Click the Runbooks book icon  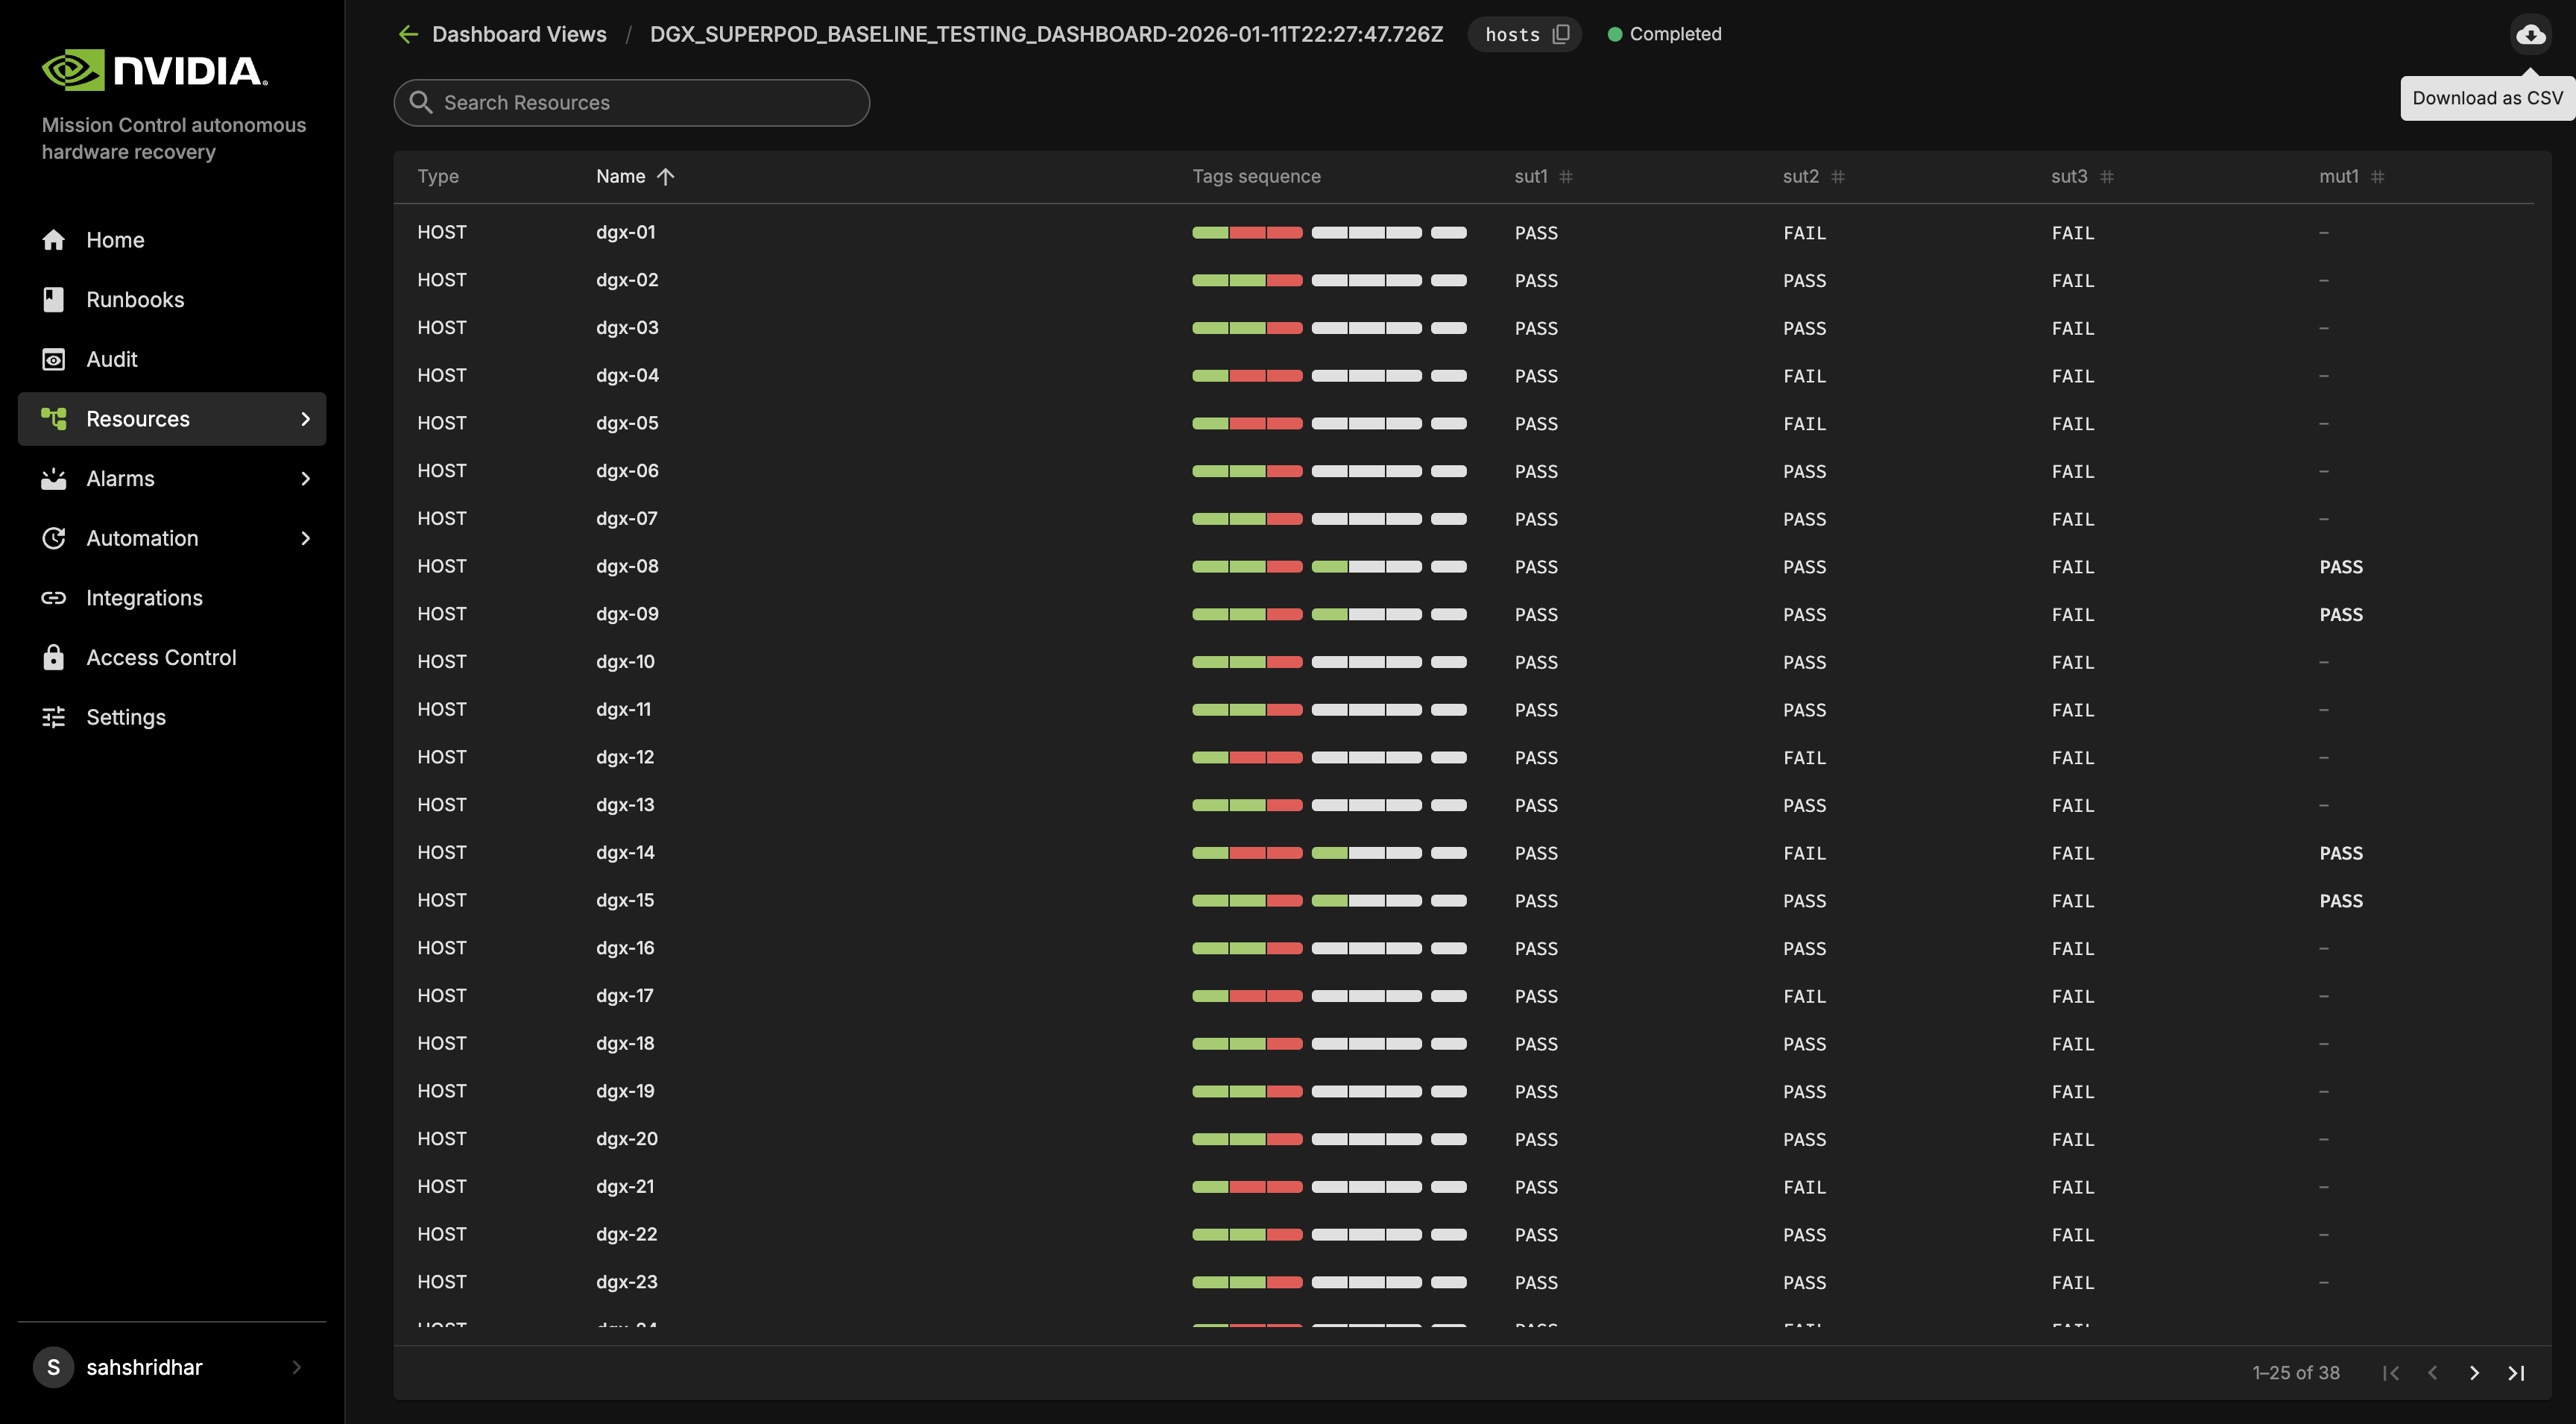(54, 299)
